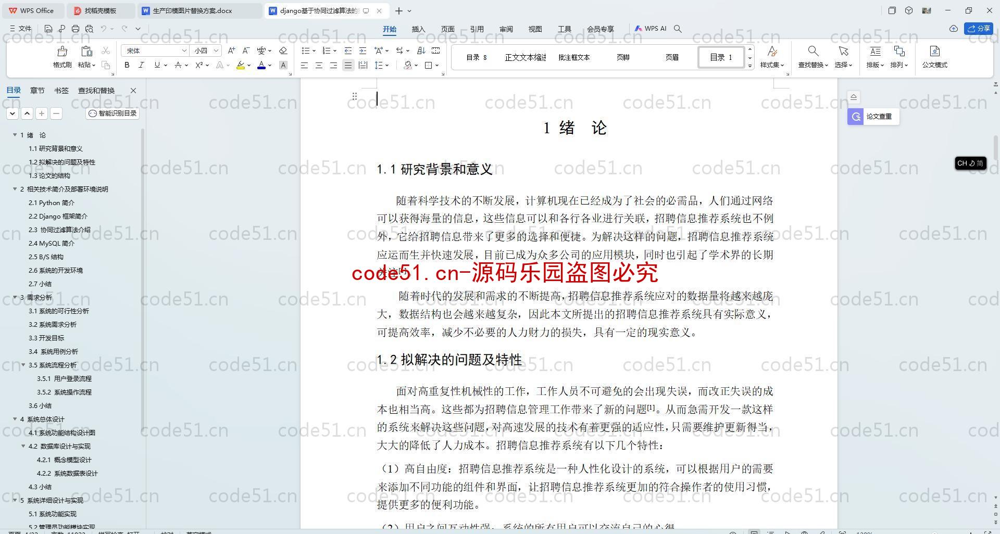Toggle distributed alignment
This screenshot has width=1000, height=534.
pos(363,65)
